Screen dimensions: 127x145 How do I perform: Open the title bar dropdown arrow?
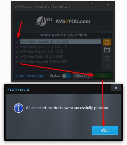[x=92, y=4]
